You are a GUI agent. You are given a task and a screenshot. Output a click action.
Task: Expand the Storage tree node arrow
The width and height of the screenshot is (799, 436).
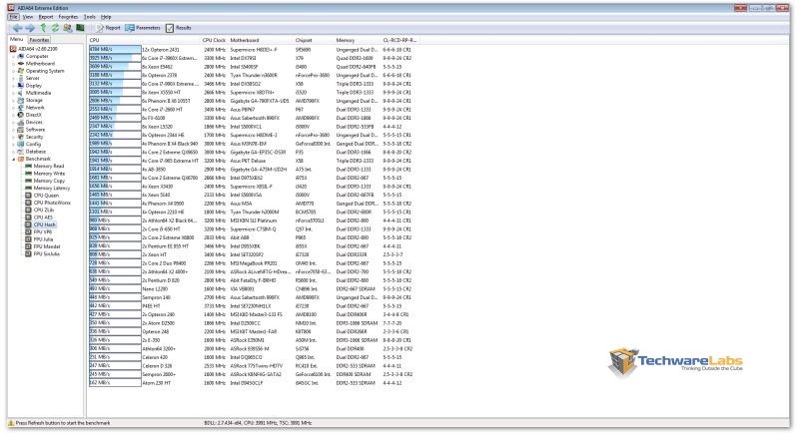[14, 100]
